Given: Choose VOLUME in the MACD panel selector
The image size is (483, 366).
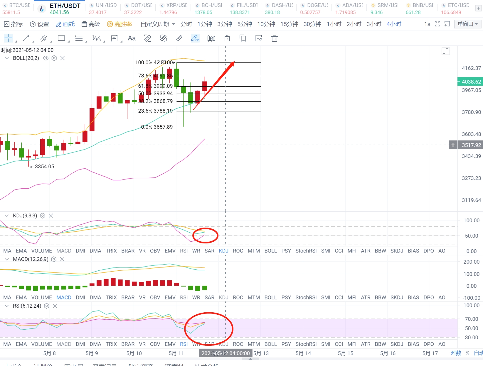Looking at the screenshot, I should coord(42,297).
